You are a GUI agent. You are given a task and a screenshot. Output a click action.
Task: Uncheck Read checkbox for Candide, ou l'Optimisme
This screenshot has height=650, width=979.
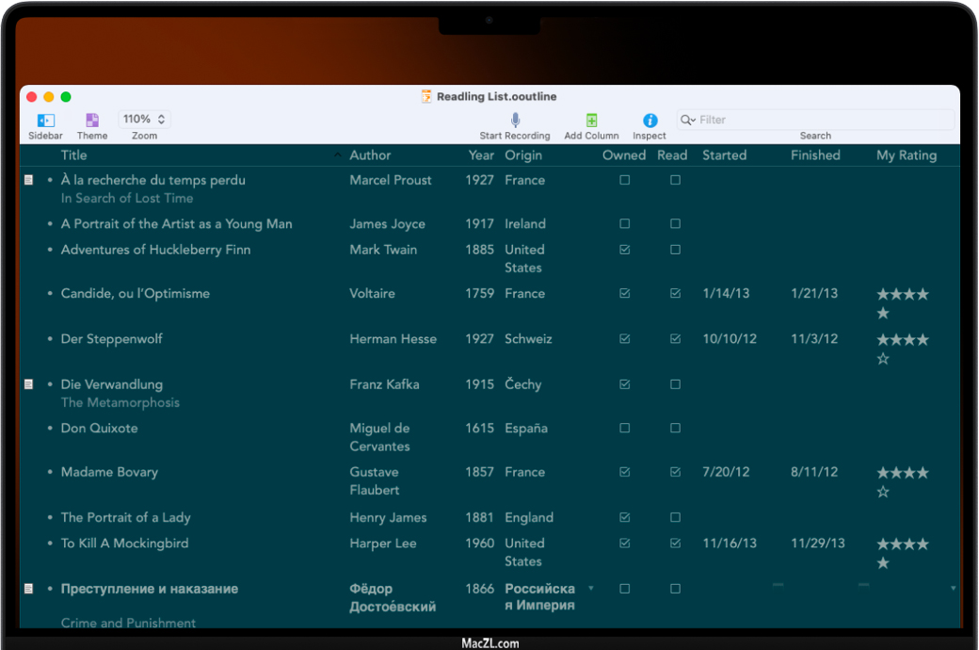click(675, 294)
